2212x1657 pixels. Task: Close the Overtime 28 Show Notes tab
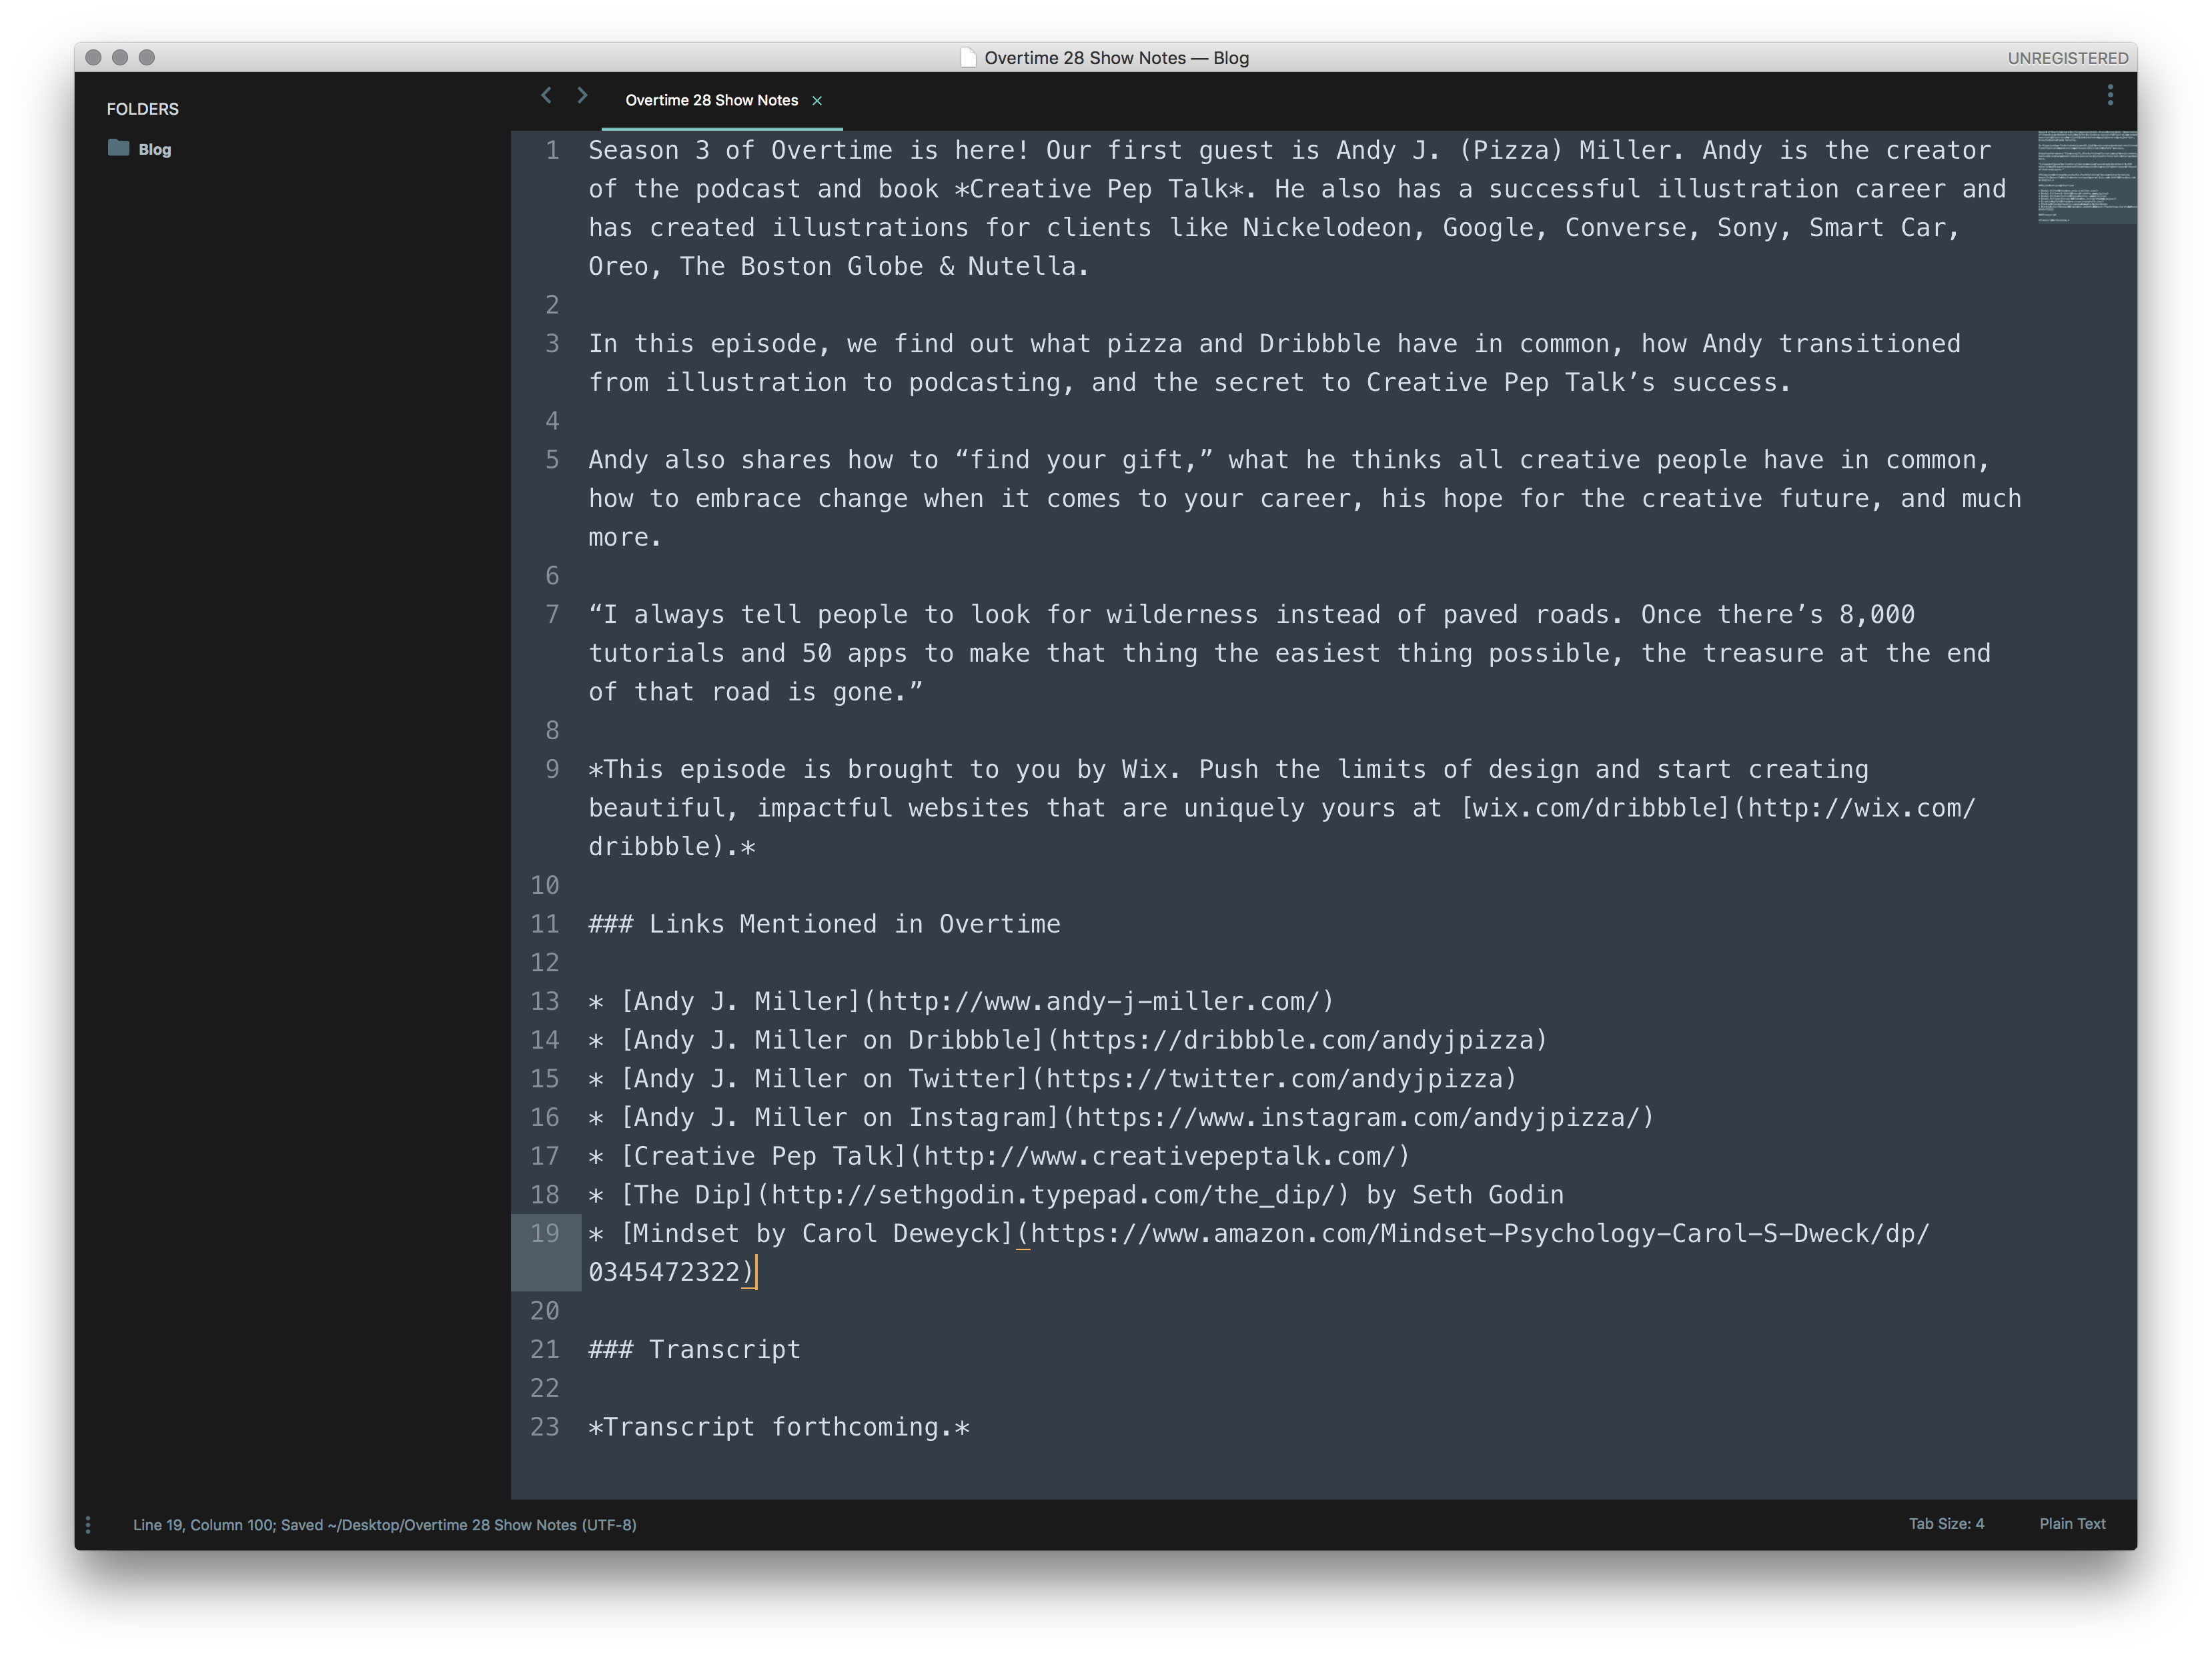click(x=817, y=101)
